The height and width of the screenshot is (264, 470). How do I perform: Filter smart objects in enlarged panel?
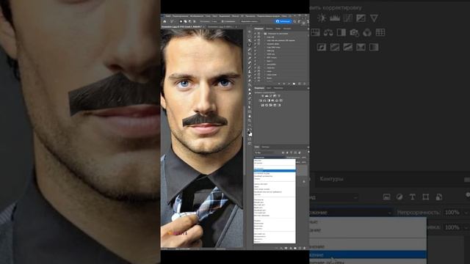coord(439,197)
